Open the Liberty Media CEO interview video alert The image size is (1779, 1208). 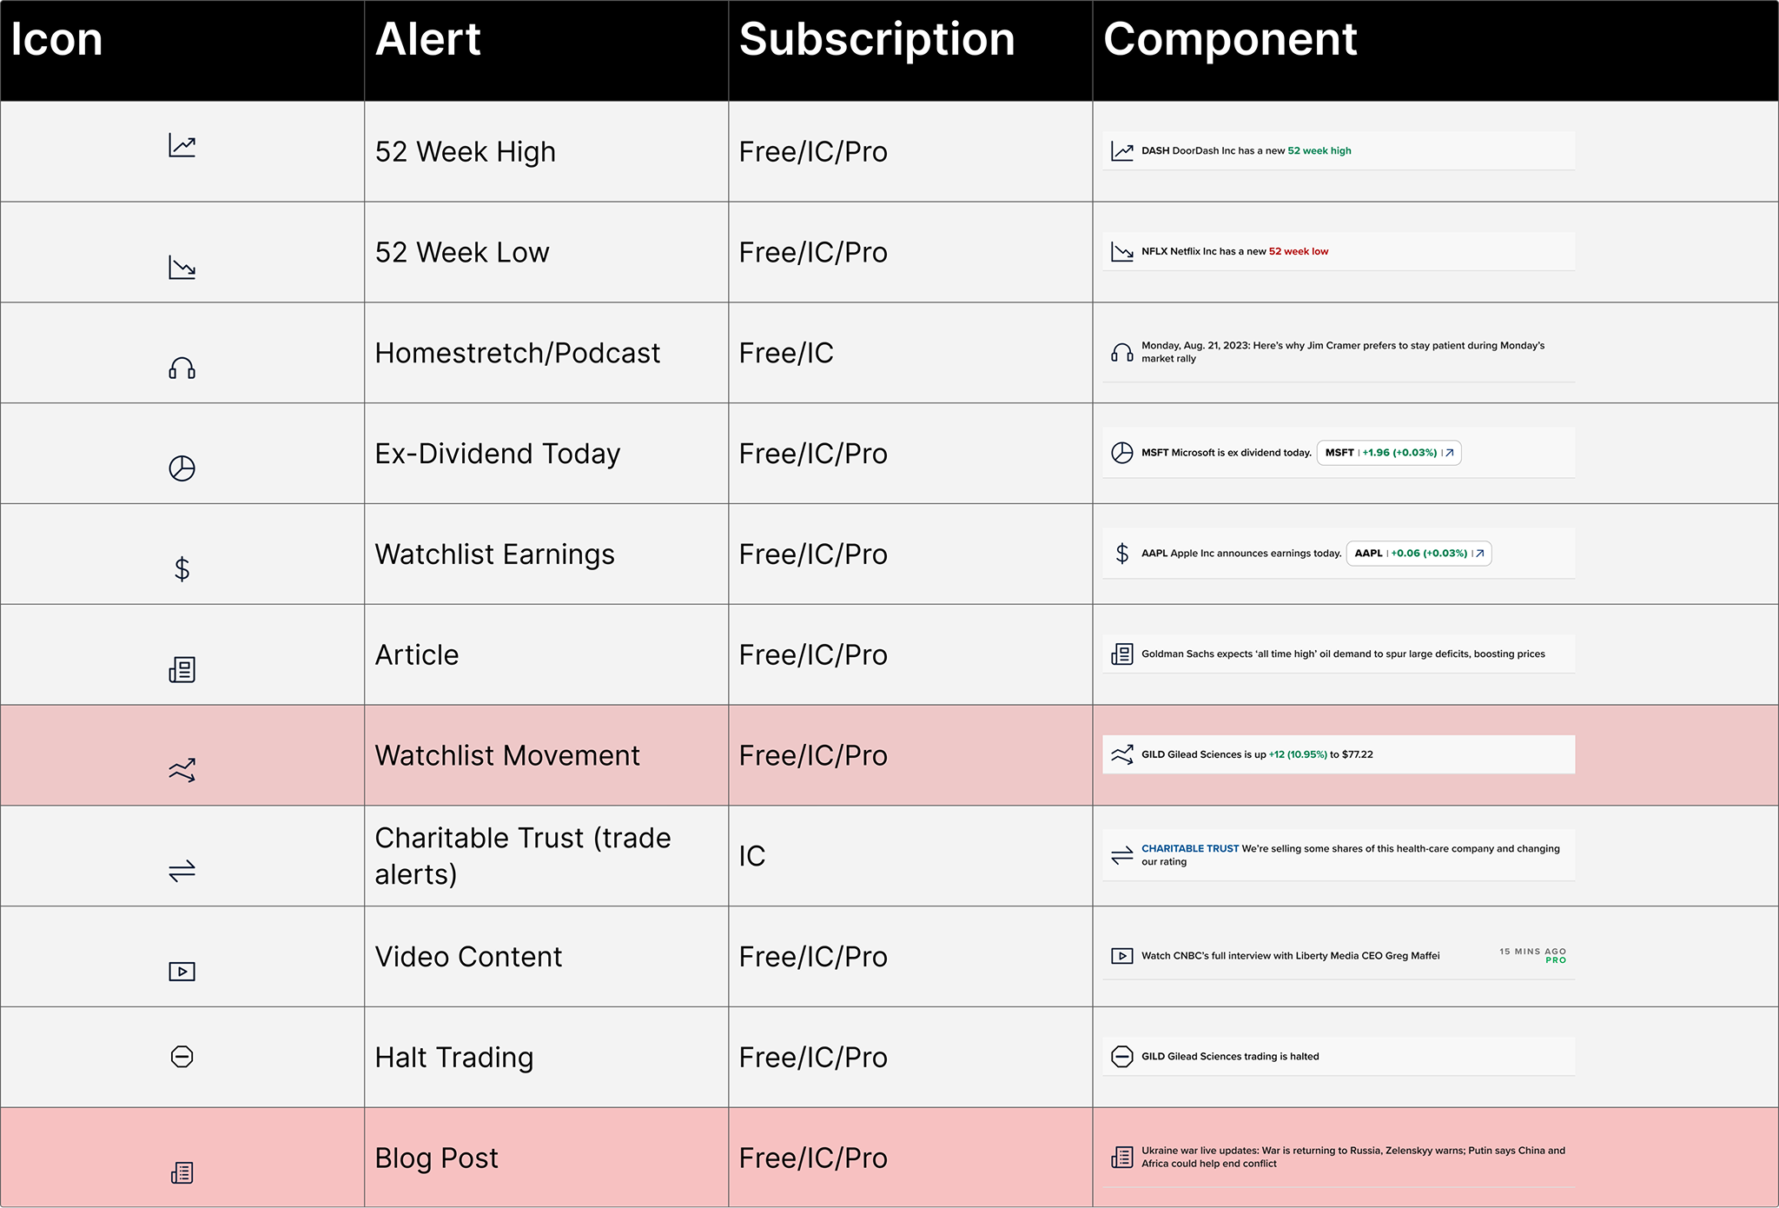[x=1338, y=956]
